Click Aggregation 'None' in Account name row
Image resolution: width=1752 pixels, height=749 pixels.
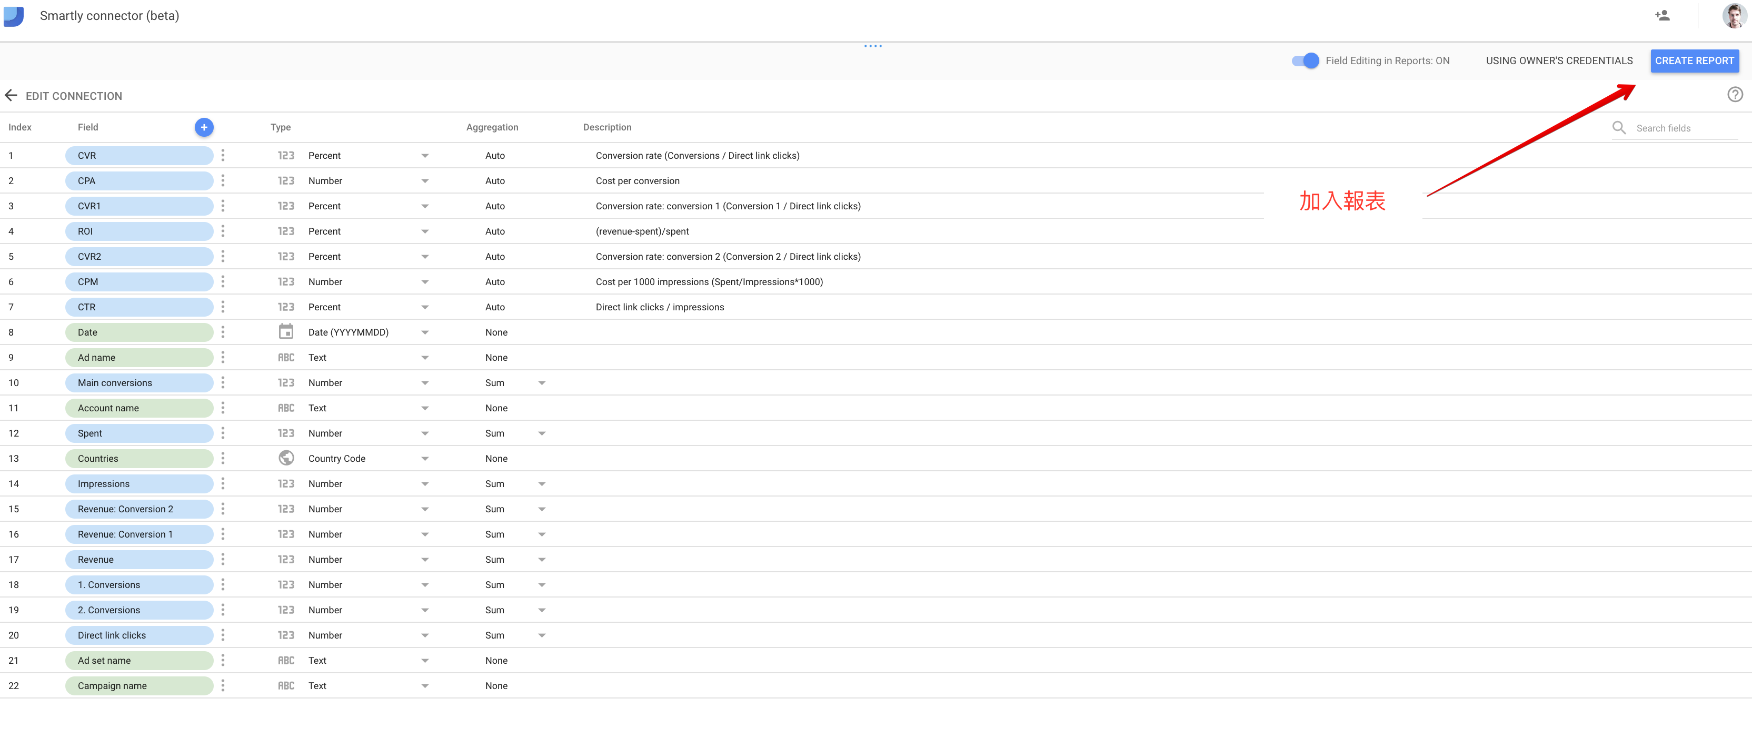point(496,408)
